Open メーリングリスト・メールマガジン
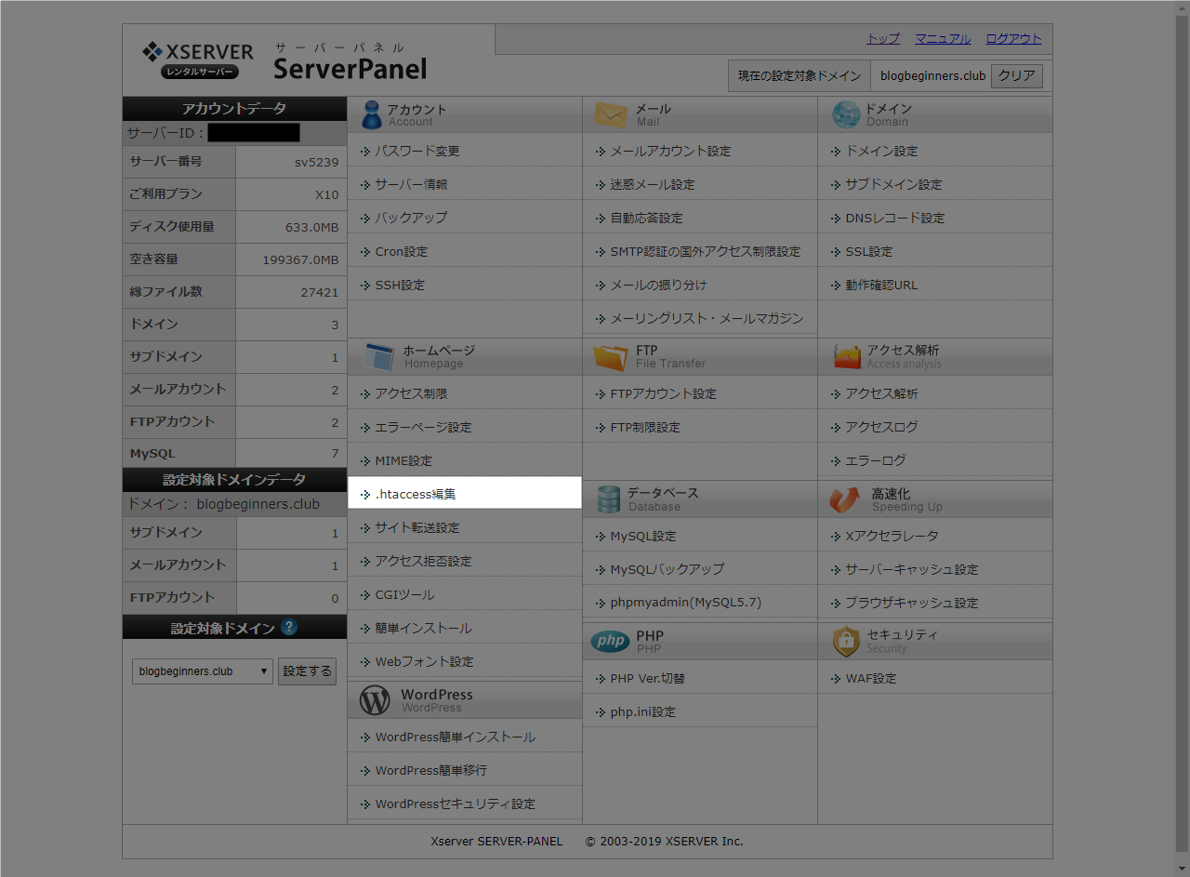The image size is (1190, 877). coord(707,318)
